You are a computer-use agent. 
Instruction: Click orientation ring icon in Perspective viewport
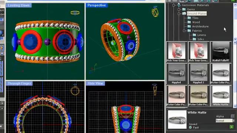pyautogui.click(x=155, y=12)
